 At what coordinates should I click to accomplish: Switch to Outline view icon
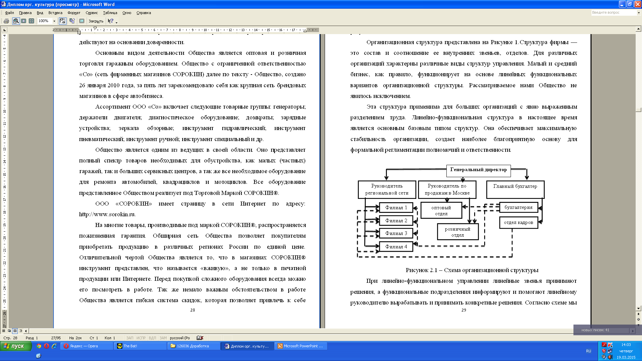21,331
